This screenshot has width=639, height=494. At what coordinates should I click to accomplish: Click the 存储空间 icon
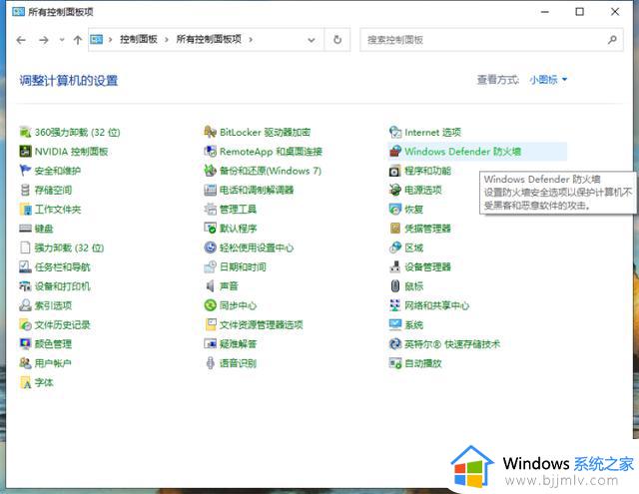click(x=25, y=190)
